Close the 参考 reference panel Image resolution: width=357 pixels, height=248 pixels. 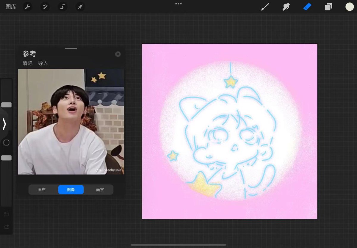click(x=118, y=54)
